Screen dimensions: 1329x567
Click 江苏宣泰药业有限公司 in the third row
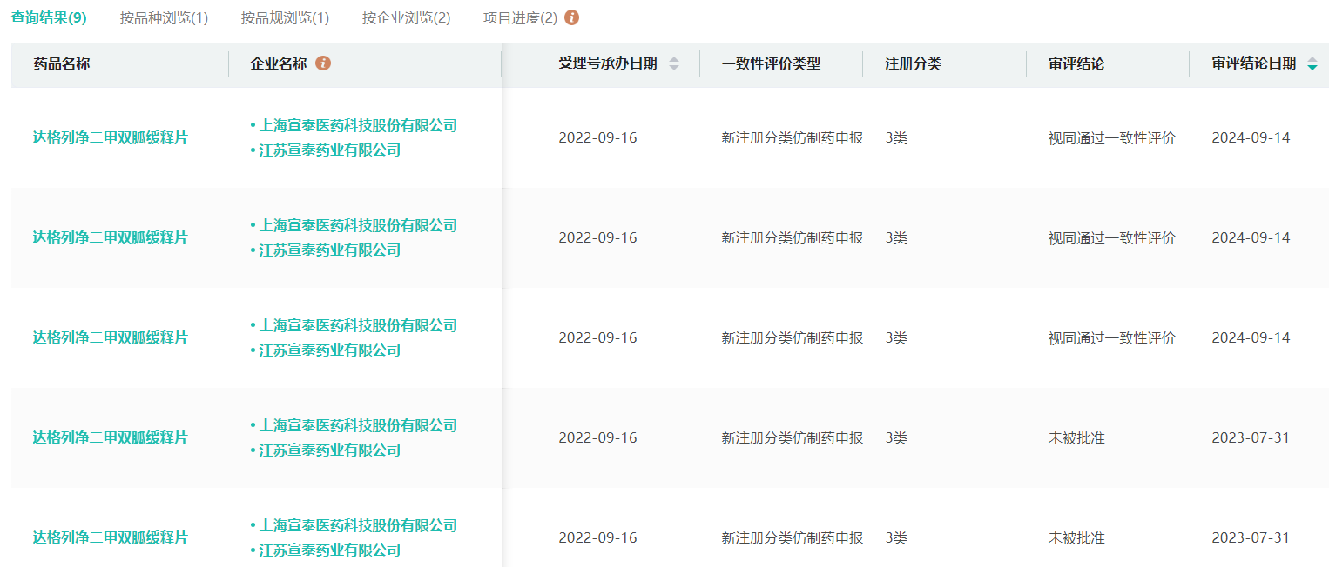coord(329,350)
